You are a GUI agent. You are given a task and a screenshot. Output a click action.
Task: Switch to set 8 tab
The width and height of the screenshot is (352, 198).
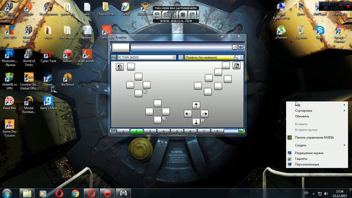click(x=217, y=131)
